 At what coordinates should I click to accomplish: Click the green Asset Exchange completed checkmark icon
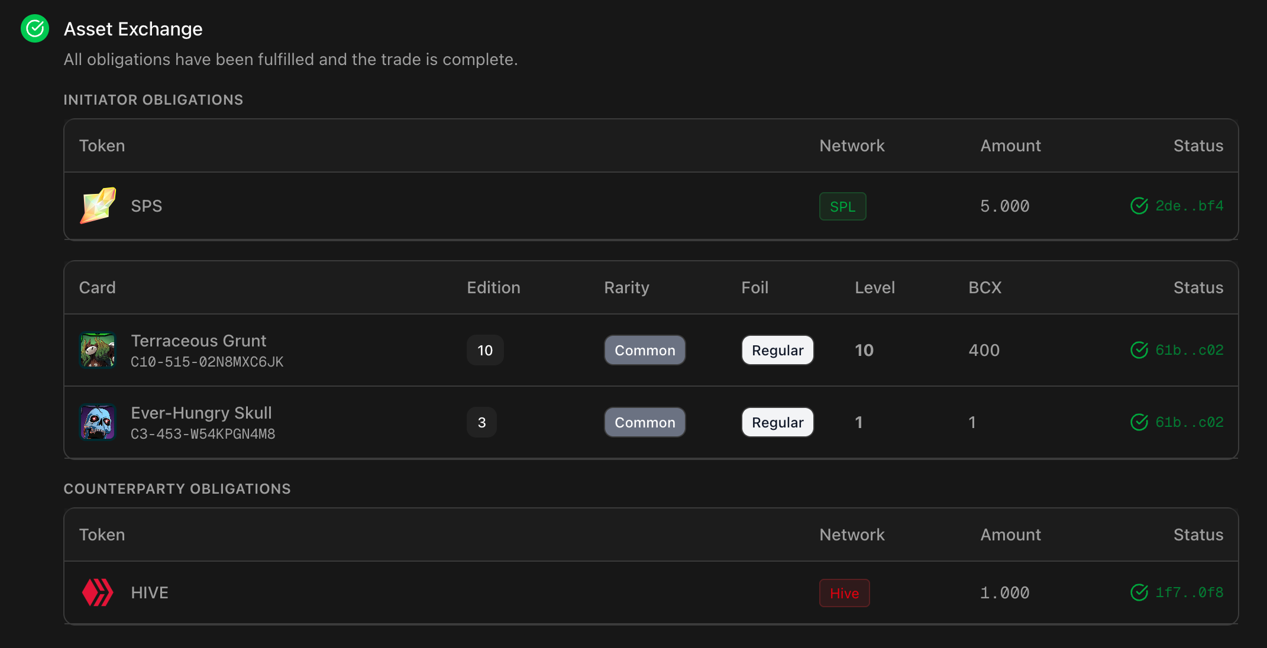pyautogui.click(x=35, y=28)
